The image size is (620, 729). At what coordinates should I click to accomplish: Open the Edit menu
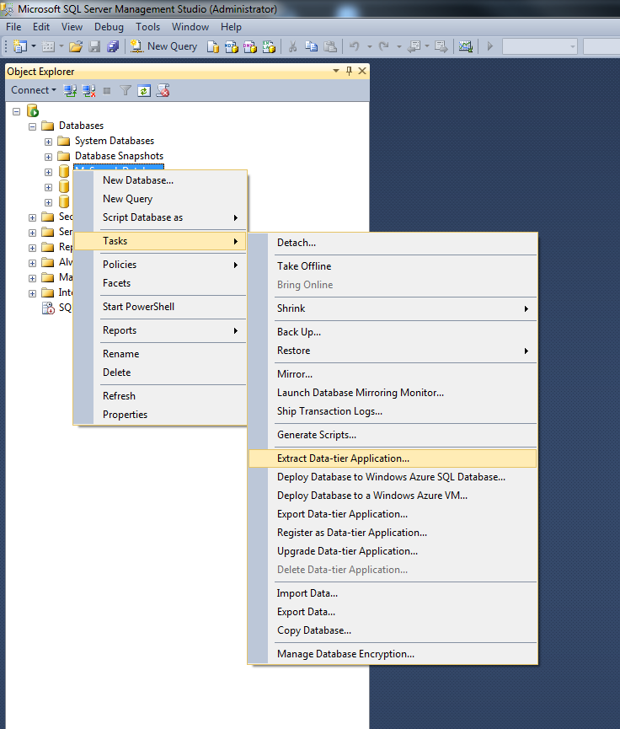41,27
